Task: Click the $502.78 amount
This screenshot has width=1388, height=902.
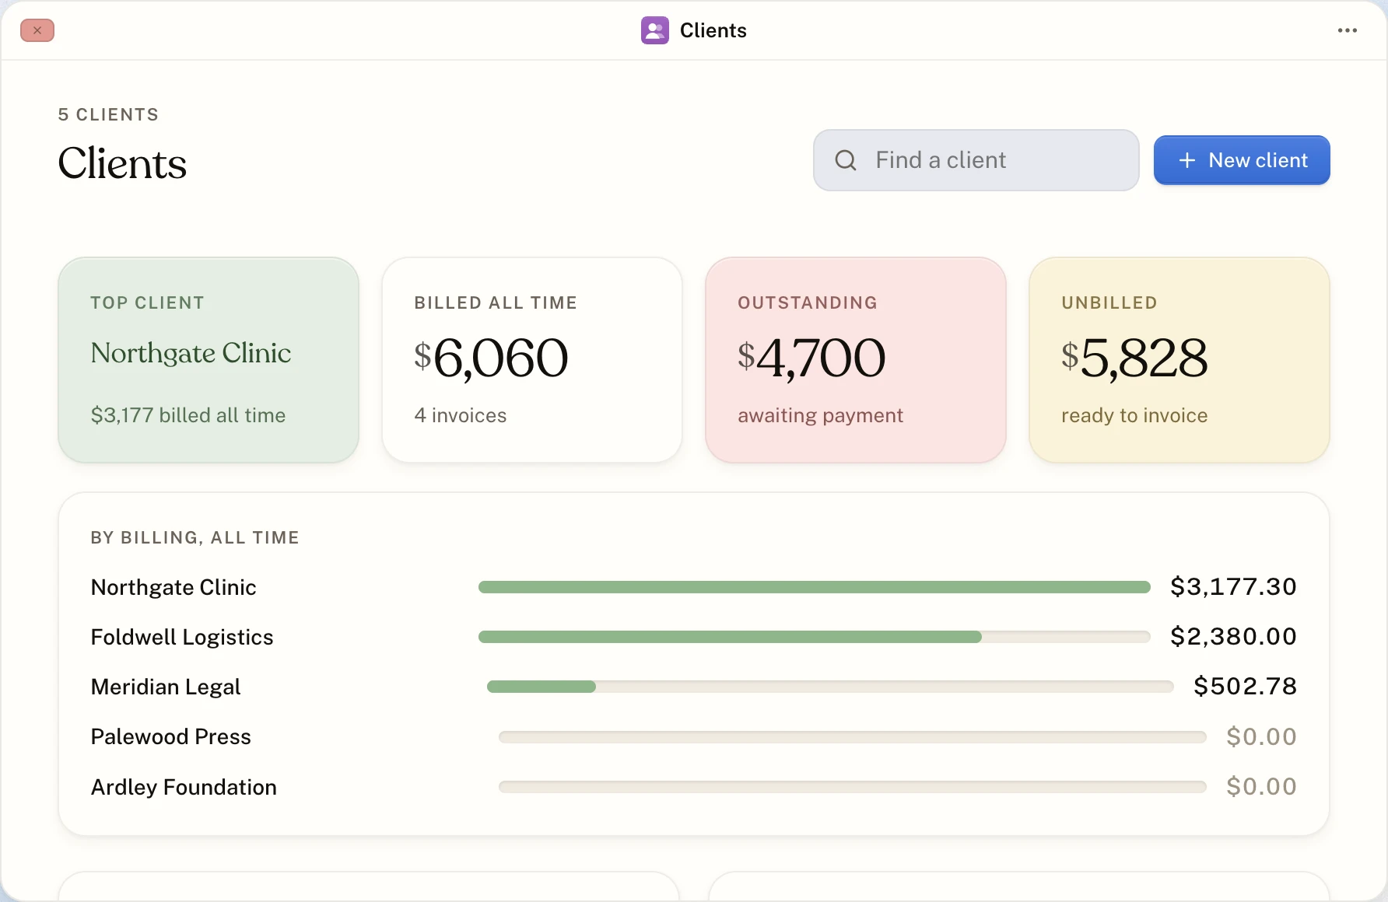Action: point(1245,686)
